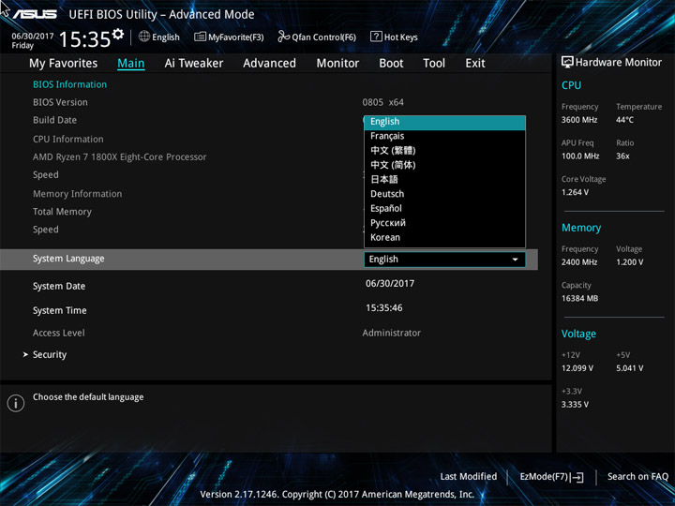Collapse the System Language dropdown arrow
Viewport: 675px width, 506px height.
click(515, 260)
